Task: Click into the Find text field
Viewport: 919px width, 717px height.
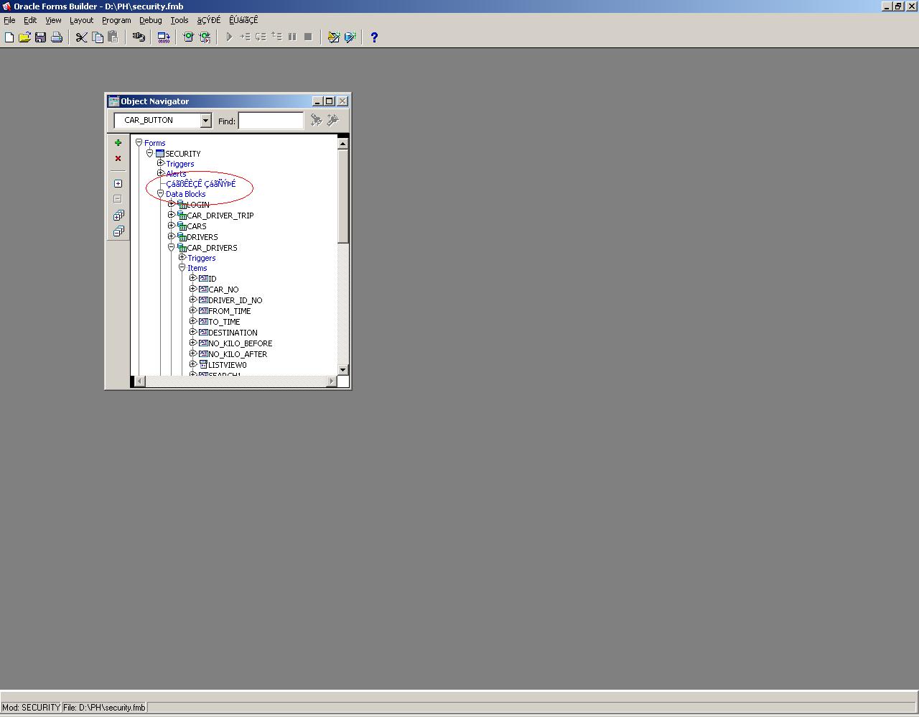Action: [271, 121]
